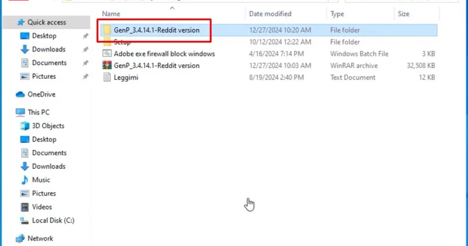
Task: Open 3D Objects under This PC
Action: pyautogui.click(x=48, y=126)
